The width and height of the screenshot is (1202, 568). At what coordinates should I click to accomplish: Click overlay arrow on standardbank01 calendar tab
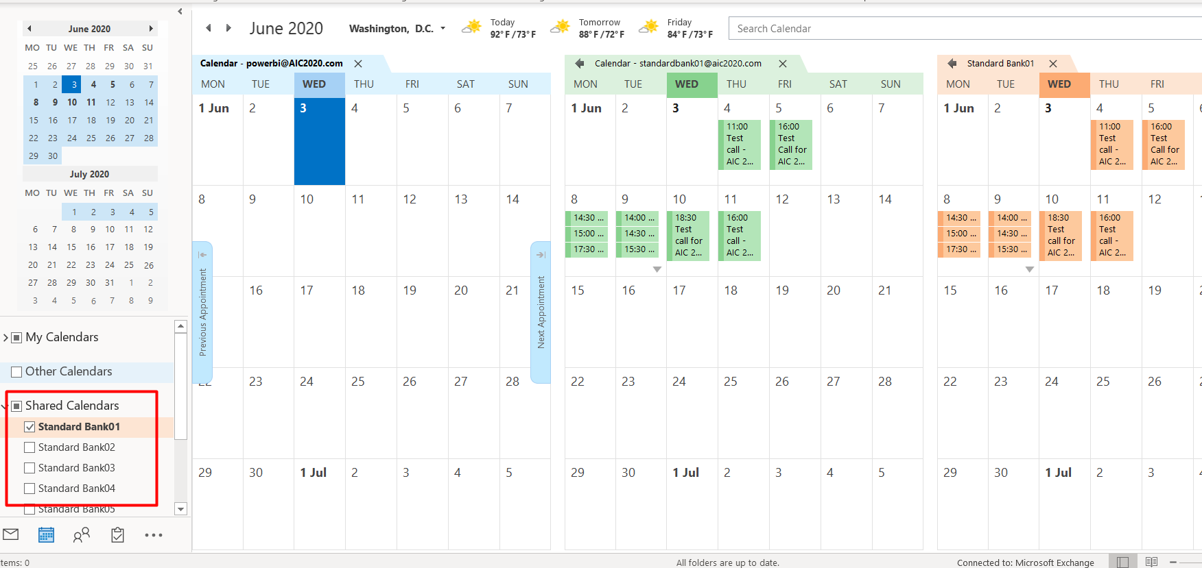(x=580, y=63)
